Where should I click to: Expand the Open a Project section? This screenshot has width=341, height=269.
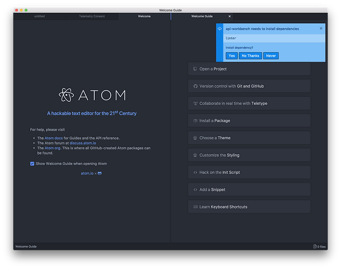[x=249, y=69]
